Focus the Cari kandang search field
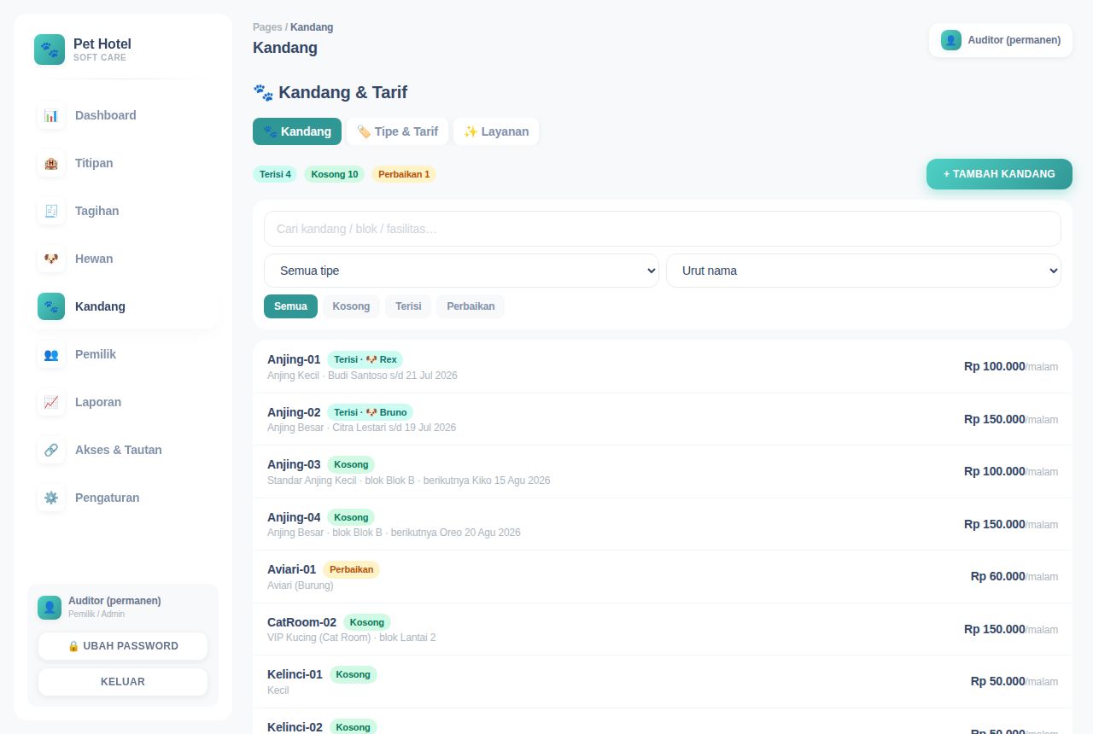Screen dimensions: 1093x734 [663, 229]
